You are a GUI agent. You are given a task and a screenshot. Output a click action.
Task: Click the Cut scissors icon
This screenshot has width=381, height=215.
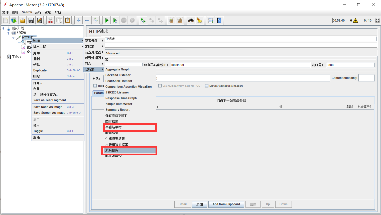(x=51, y=20)
